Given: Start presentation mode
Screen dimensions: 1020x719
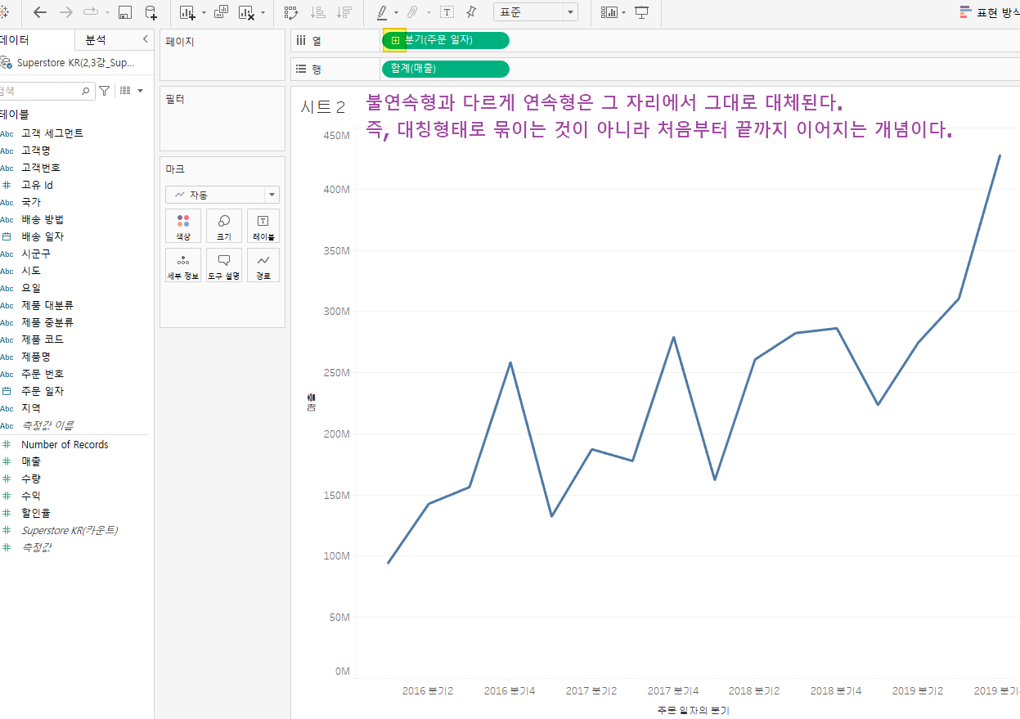Looking at the screenshot, I should pyautogui.click(x=642, y=12).
